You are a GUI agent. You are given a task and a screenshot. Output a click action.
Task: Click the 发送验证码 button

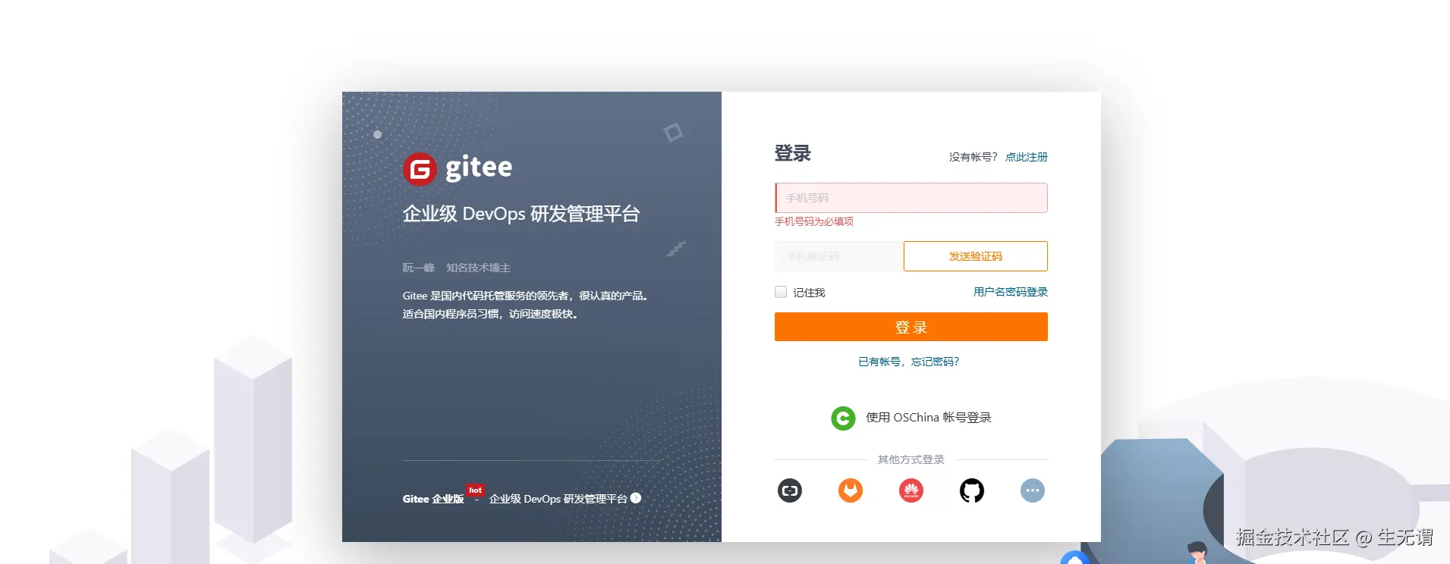(976, 256)
